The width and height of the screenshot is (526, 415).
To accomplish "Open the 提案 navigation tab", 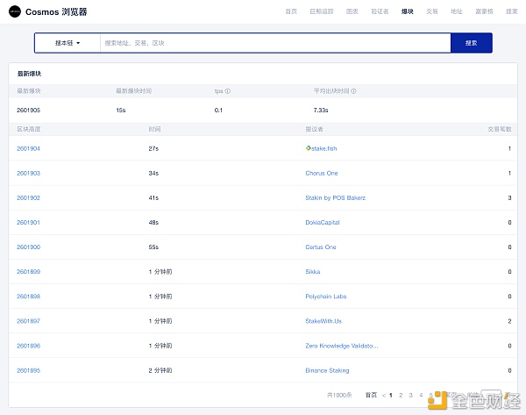I will click(512, 11).
